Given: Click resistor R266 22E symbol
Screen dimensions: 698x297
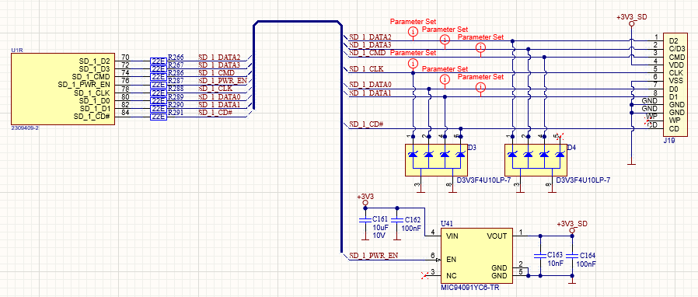Looking at the screenshot, I should [159, 61].
